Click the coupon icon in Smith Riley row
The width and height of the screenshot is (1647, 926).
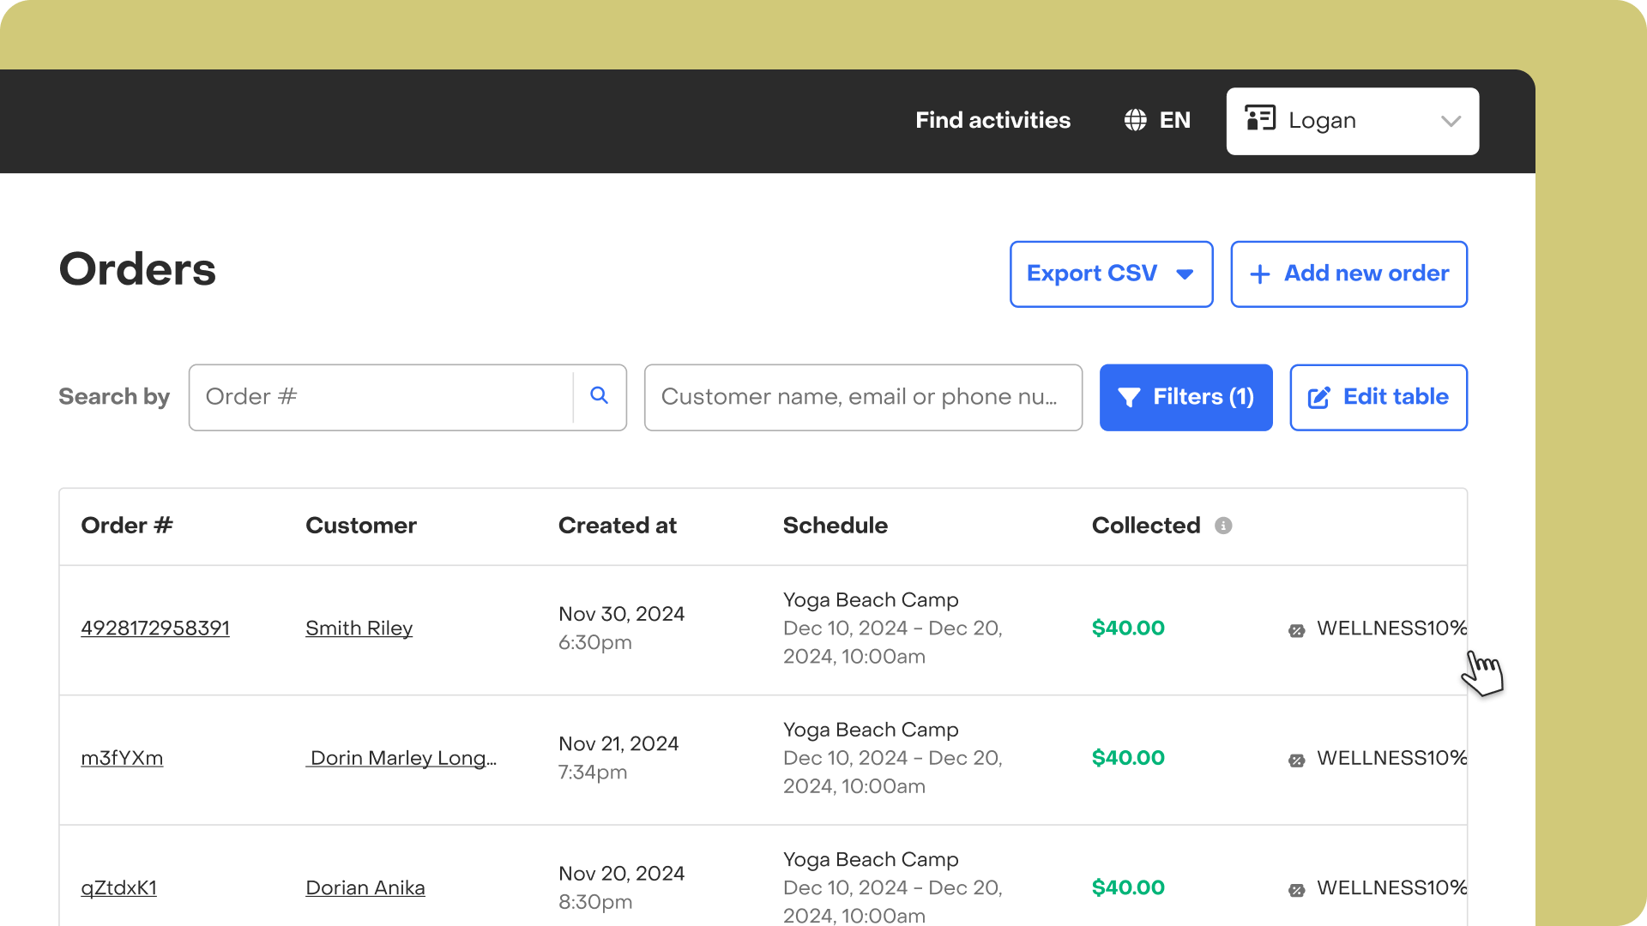[x=1296, y=630]
